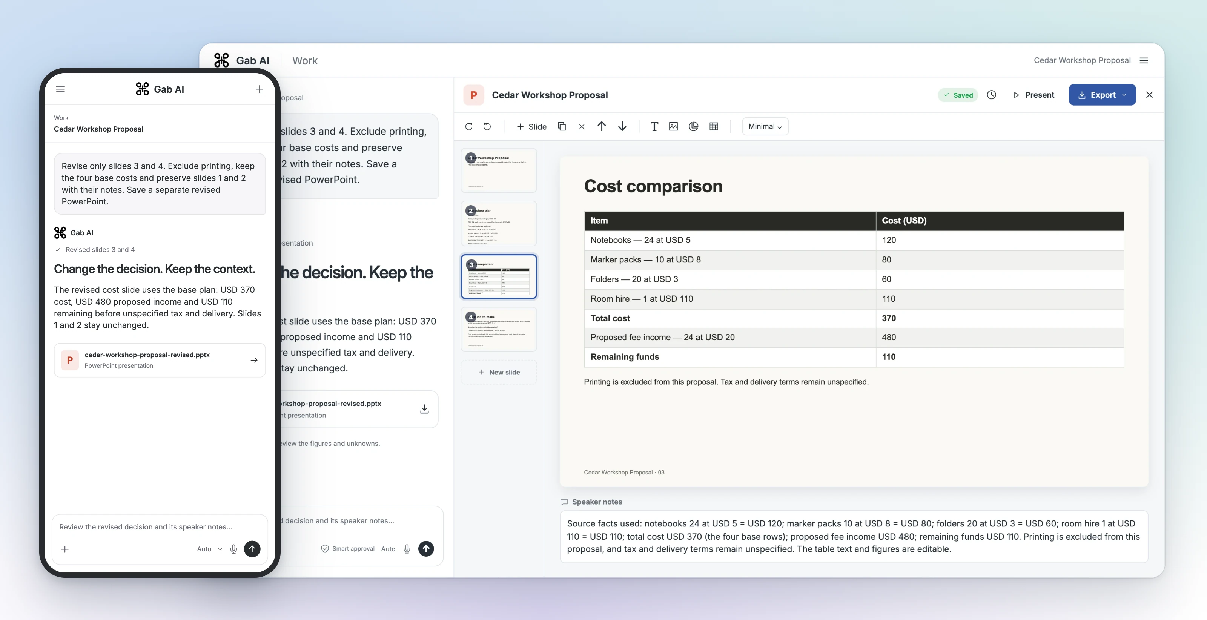Toggle Smart approval in the desktop composer

pos(348,549)
